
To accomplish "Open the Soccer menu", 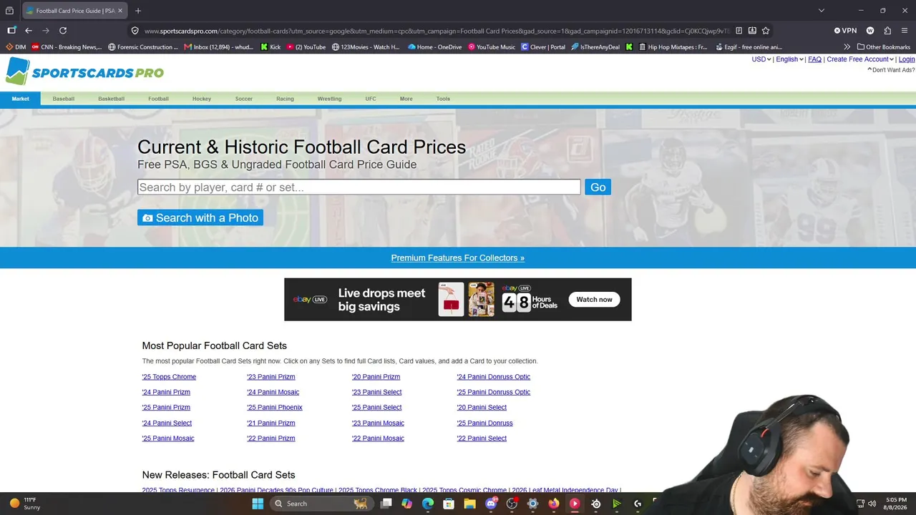I will point(244,99).
